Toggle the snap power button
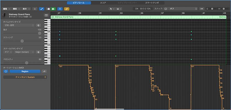The width and height of the screenshot is (231, 110). [x=166, y=9]
